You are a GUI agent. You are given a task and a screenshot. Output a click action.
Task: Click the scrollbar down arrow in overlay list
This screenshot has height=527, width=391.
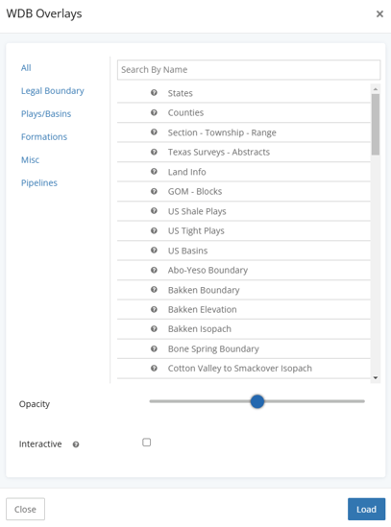point(376,378)
